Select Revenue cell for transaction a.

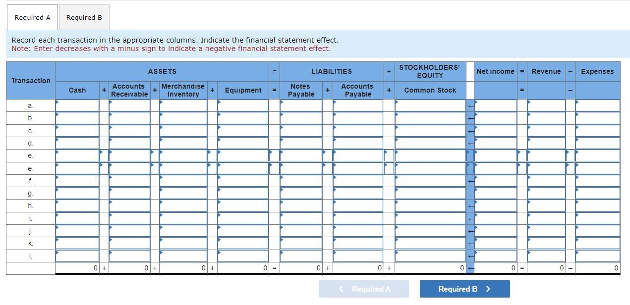[546, 105]
